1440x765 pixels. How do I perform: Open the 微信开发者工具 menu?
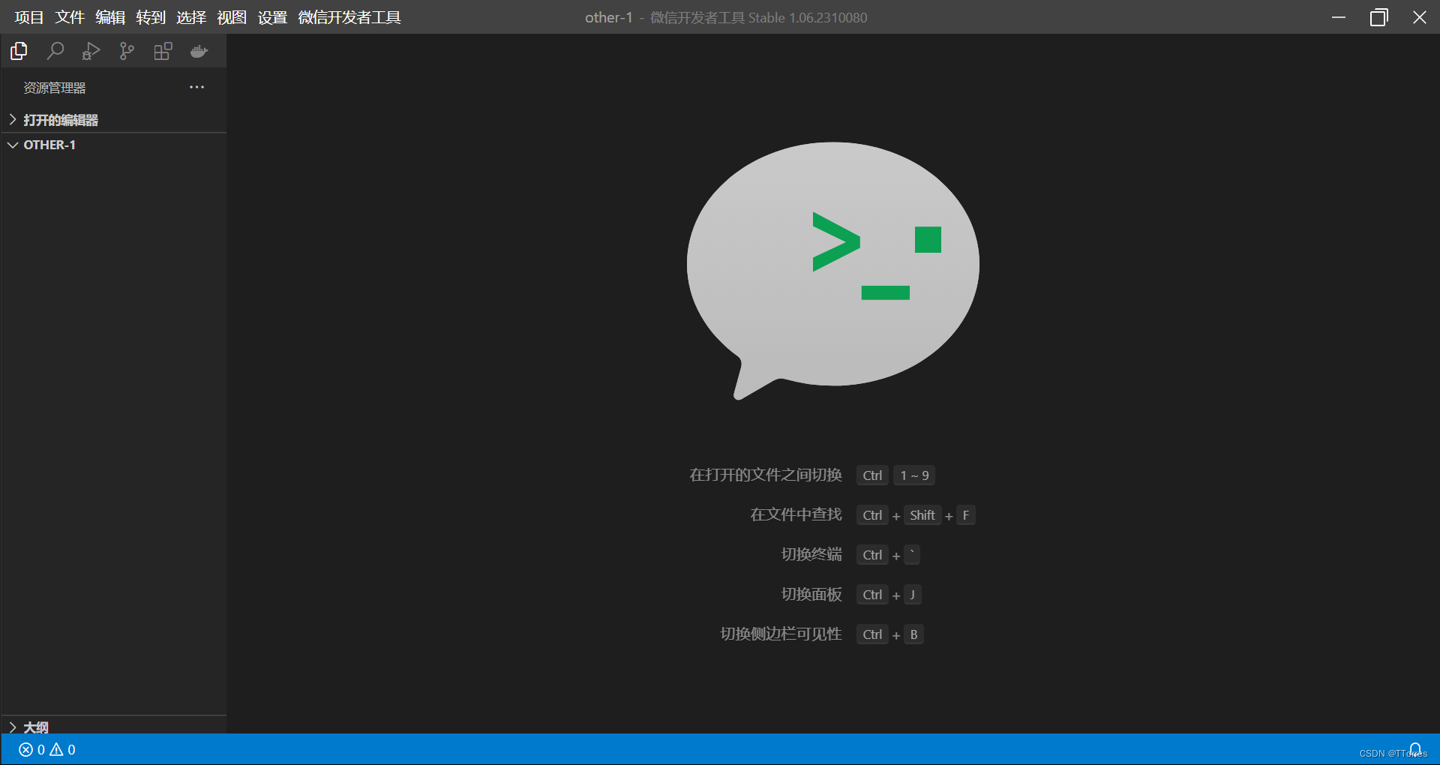[349, 17]
